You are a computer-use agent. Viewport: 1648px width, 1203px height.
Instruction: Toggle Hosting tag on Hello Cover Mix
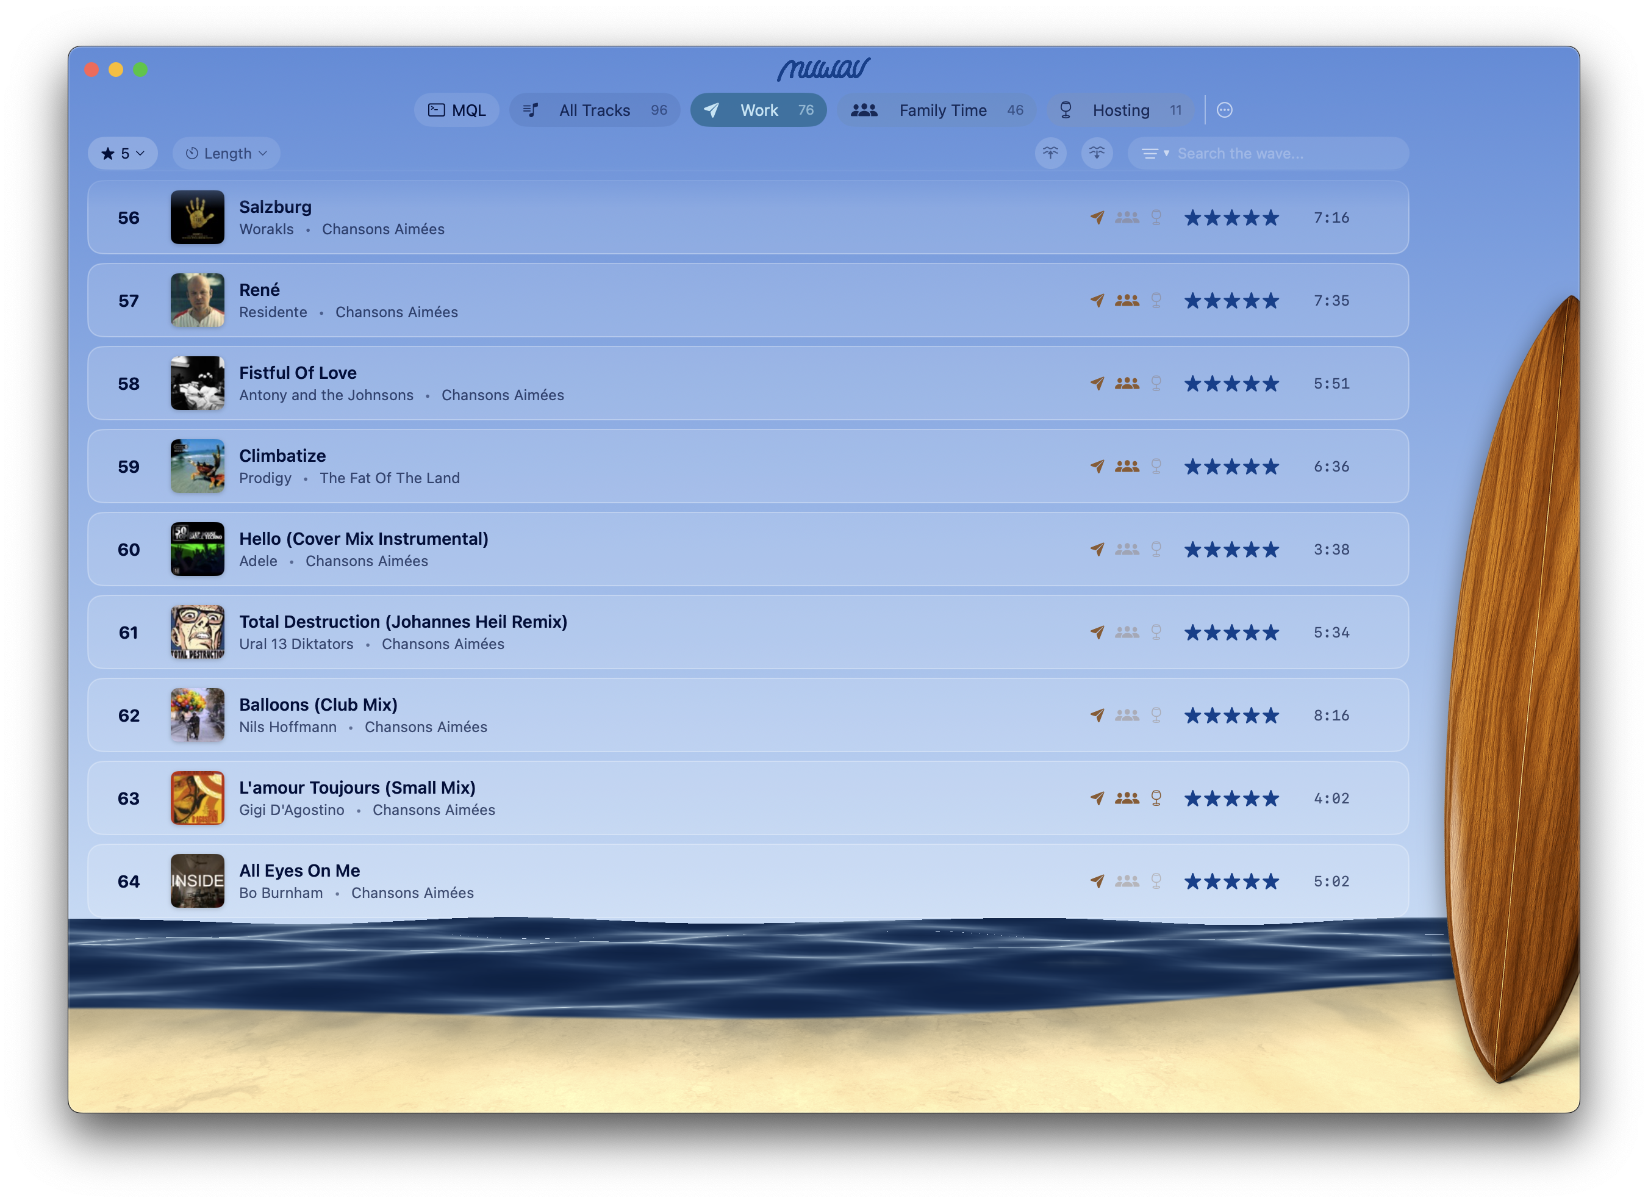[x=1156, y=549]
